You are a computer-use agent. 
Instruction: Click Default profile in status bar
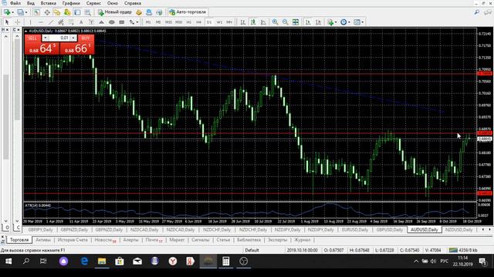click(252, 250)
